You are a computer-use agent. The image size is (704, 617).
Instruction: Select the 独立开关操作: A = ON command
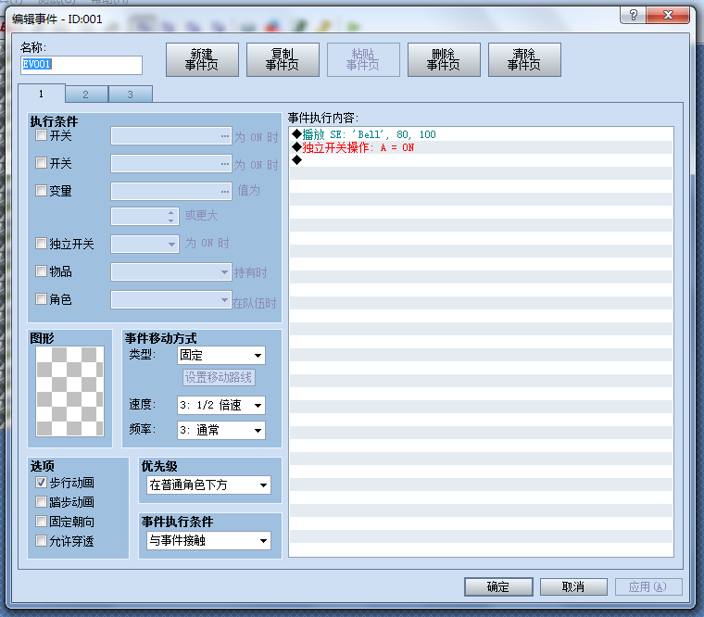pyautogui.click(x=482, y=147)
